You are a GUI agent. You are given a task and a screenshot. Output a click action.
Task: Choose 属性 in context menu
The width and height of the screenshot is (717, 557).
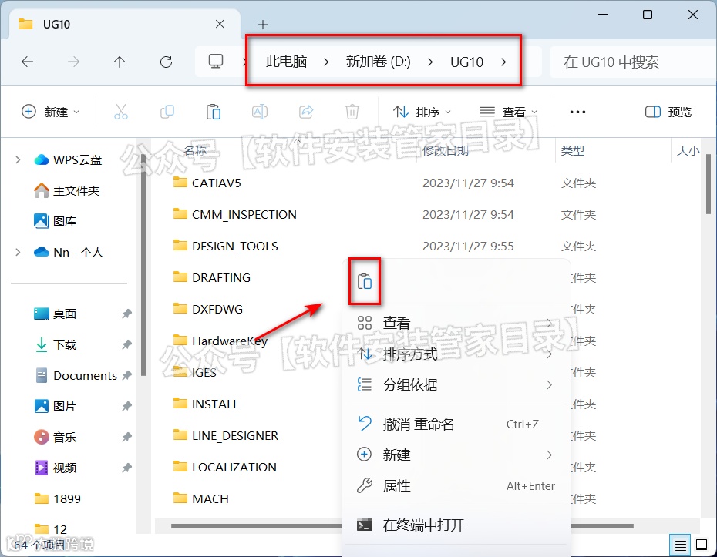[456, 485]
